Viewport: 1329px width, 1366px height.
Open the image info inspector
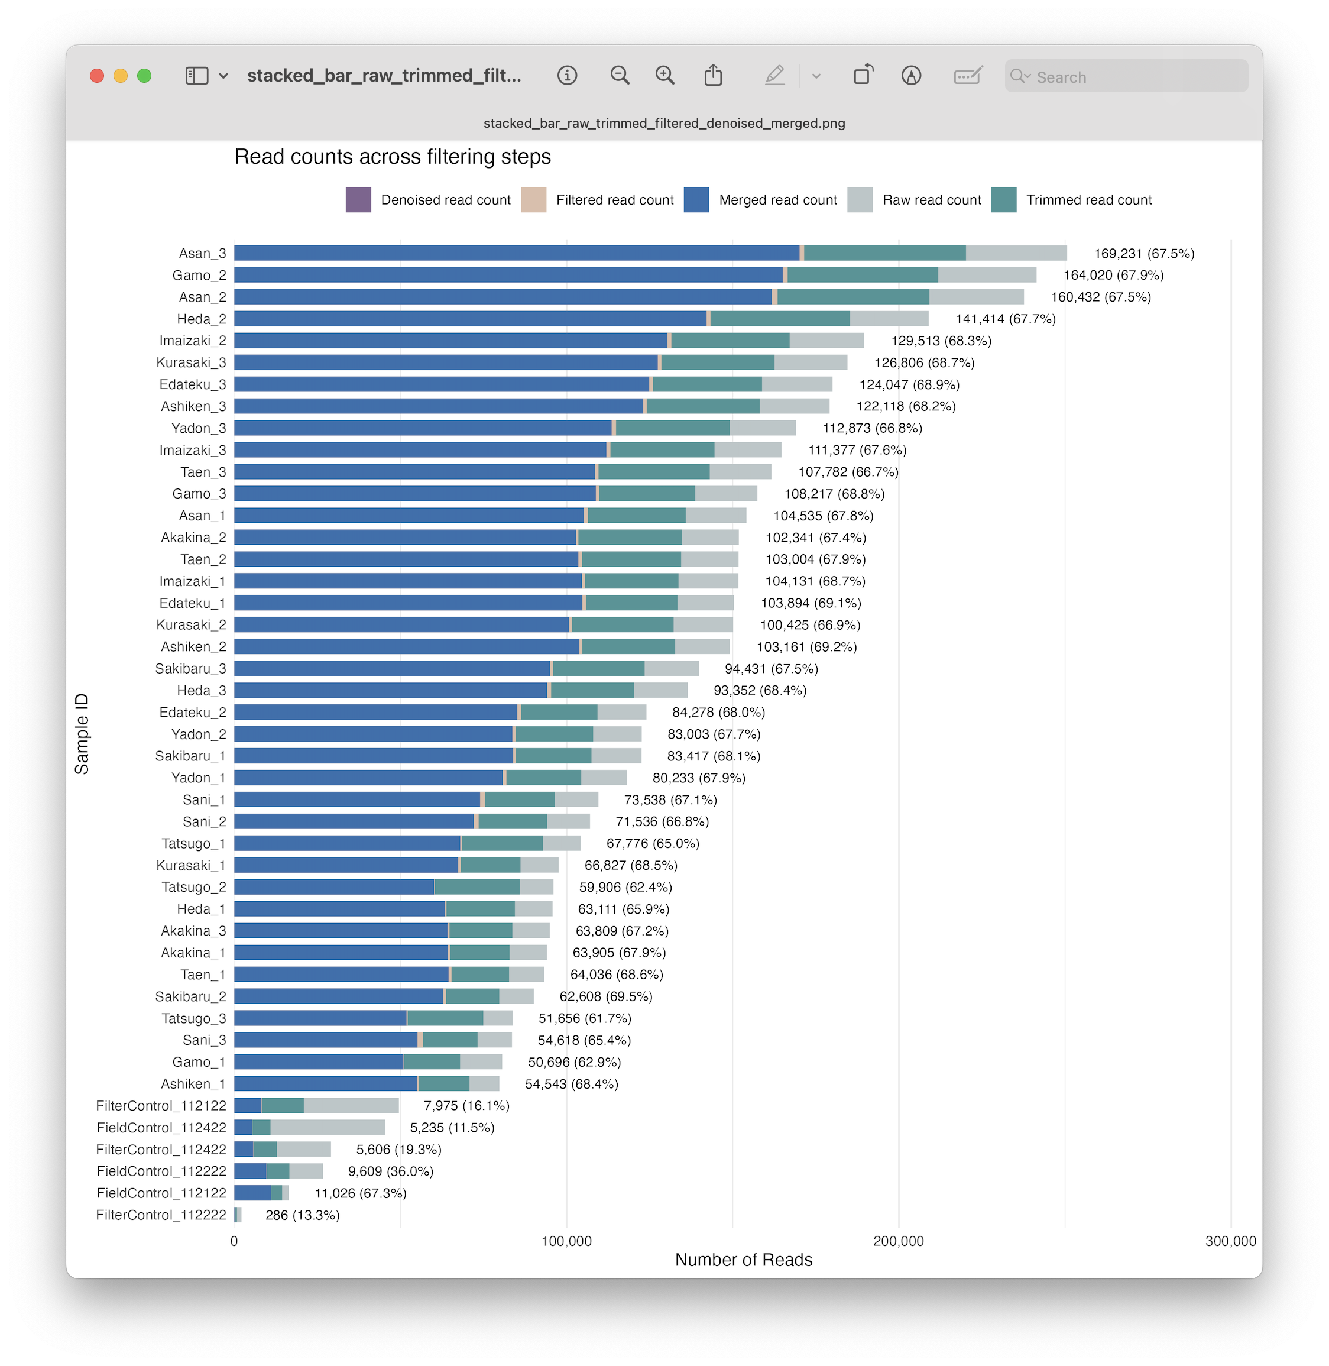click(x=567, y=75)
